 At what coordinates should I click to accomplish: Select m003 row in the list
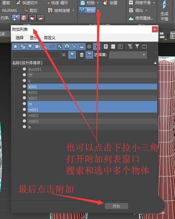(x=92, y=121)
